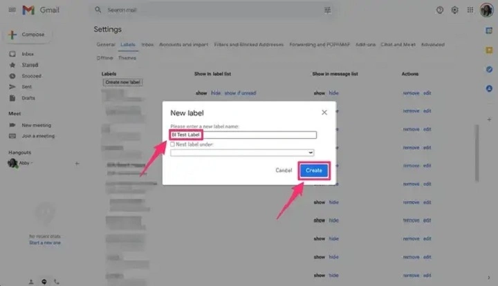Click the Cancel button in dialog
Viewport: 498px width, 286px height.
click(284, 170)
